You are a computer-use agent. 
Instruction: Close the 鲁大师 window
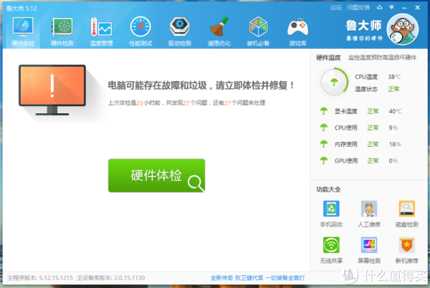point(417,7)
